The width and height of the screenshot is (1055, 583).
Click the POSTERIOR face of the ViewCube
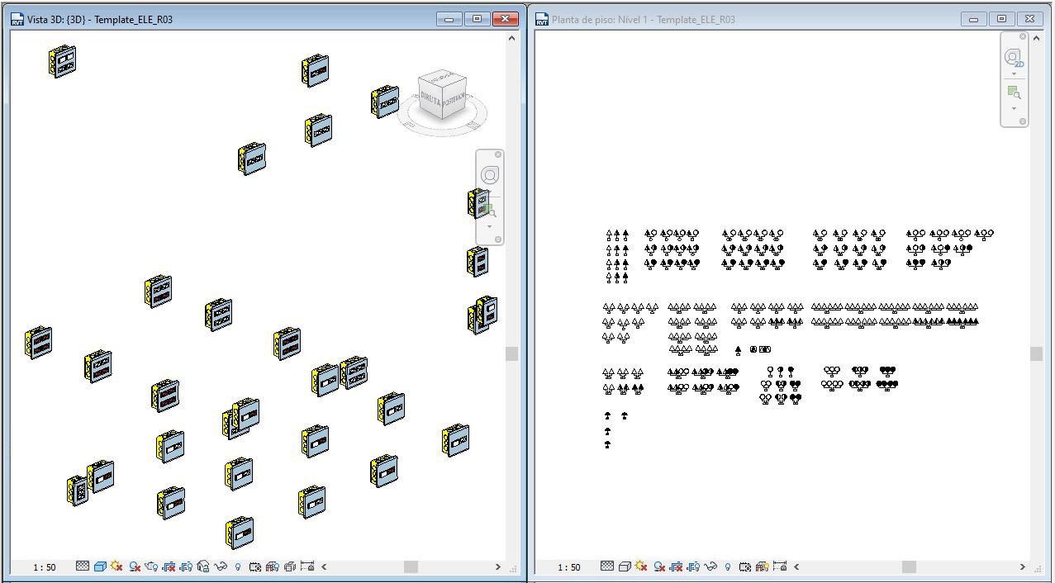coord(453,100)
